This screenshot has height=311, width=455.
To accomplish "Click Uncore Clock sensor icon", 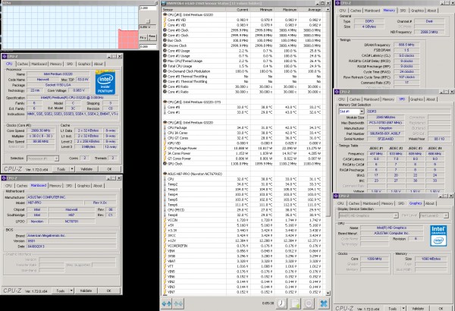I will [x=165, y=46].
